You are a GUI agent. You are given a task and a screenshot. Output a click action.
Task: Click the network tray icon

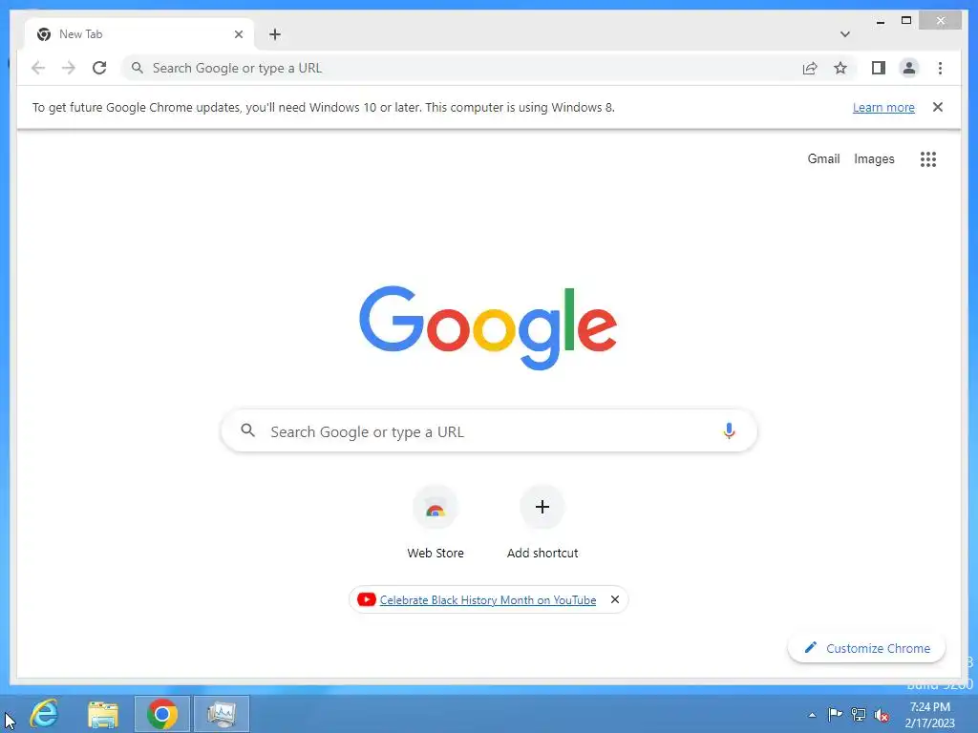pos(859,715)
